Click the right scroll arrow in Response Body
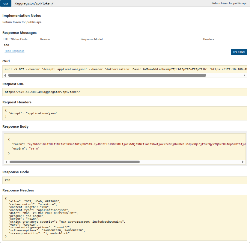Image resolution: width=250 pixels, height=243 pixels. tap(243, 162)
